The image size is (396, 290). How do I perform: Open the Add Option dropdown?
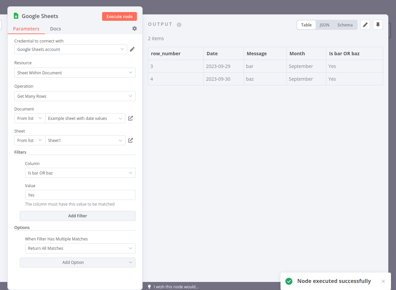coord(78,263)
